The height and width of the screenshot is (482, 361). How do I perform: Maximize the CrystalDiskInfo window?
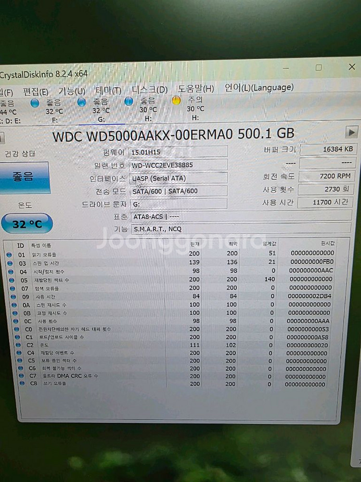(319, 67)
